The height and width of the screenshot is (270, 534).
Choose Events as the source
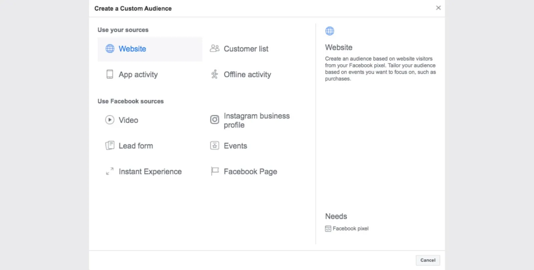point(235,146)
